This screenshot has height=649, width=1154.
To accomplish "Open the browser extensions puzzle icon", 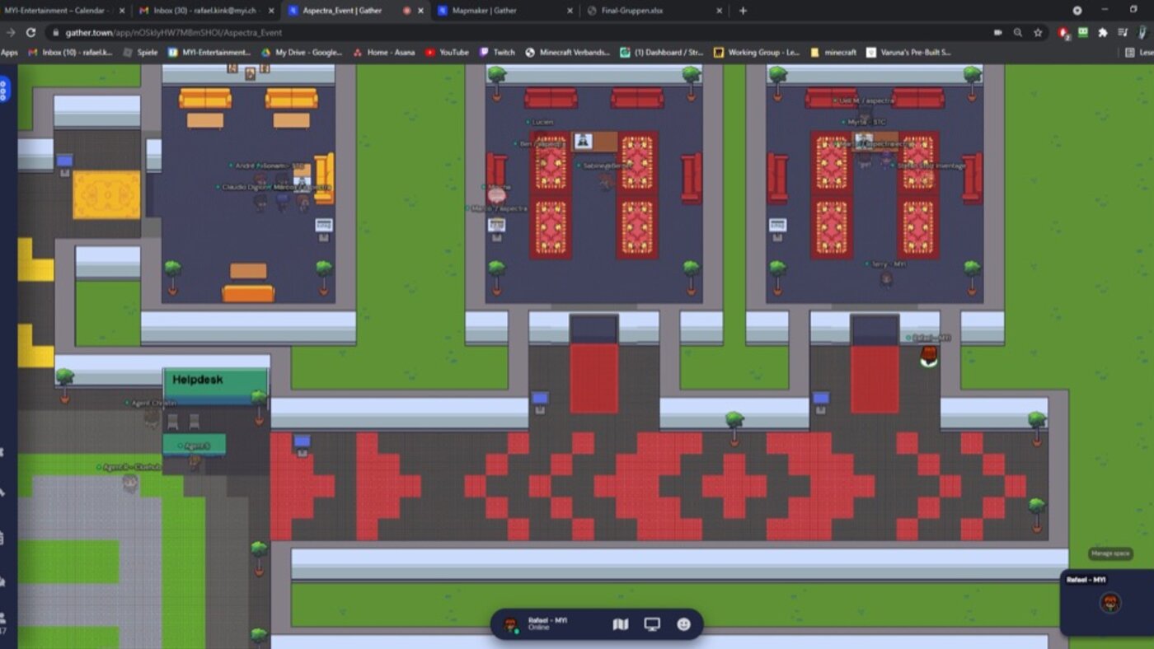I will (1103, 32).
